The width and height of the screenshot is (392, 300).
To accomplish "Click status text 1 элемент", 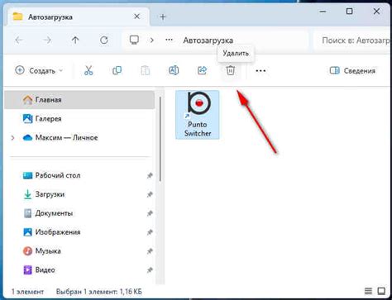I will pyautogui.click(x=27, y=292).
